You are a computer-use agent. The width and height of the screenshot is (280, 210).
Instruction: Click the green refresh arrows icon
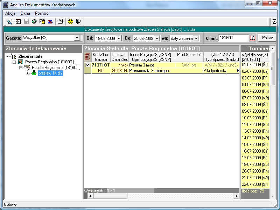pyautogui.click(x=34, y=22)
